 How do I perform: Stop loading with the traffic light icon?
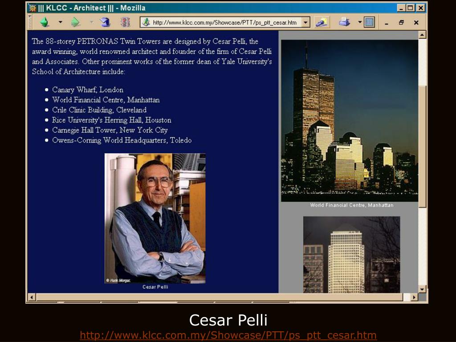125,22
